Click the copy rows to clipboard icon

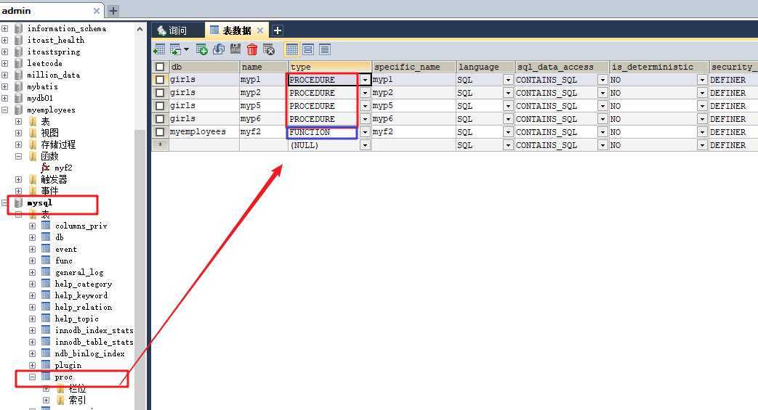pos(175,49)
